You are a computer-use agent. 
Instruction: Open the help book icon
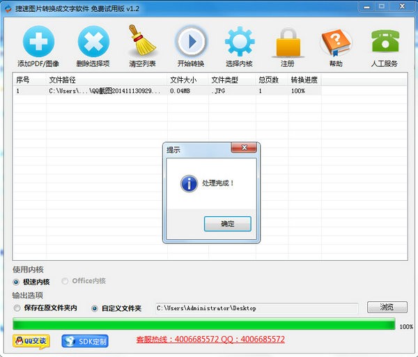tap(336, 43)
